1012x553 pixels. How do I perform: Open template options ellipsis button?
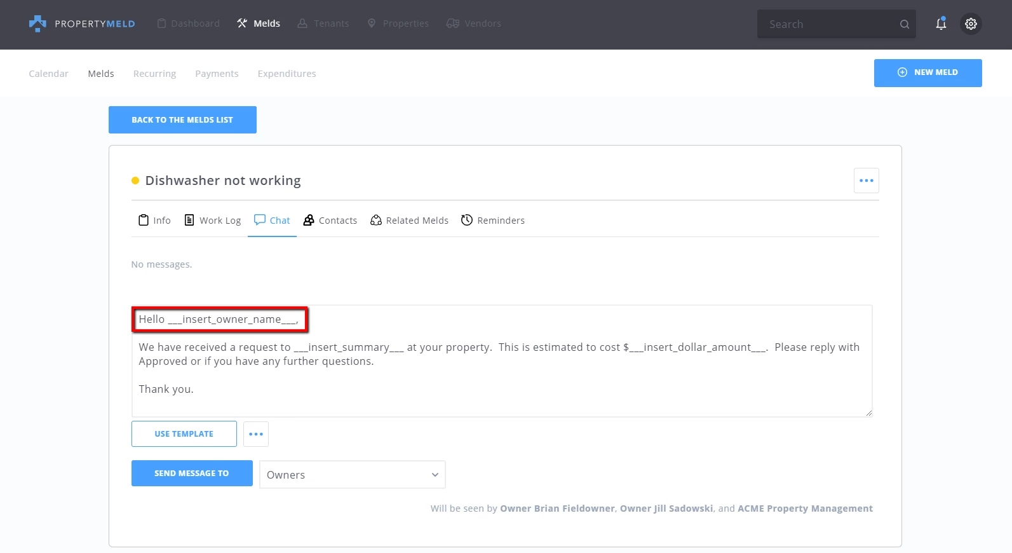(x=256, y=434)
